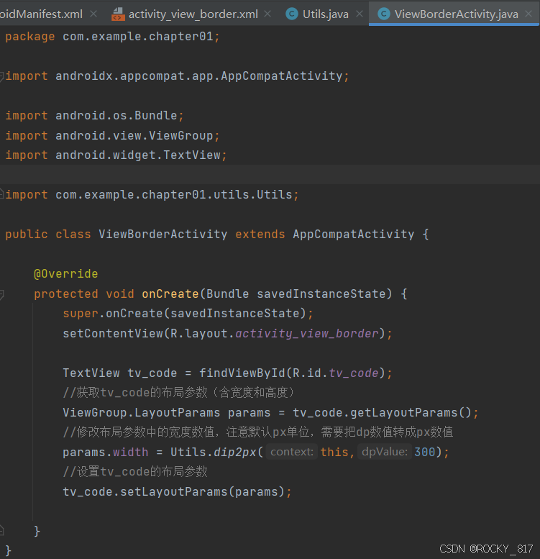Select the ViewBorderActivity.java tab

pyautogui.click(x=456, y=14)
